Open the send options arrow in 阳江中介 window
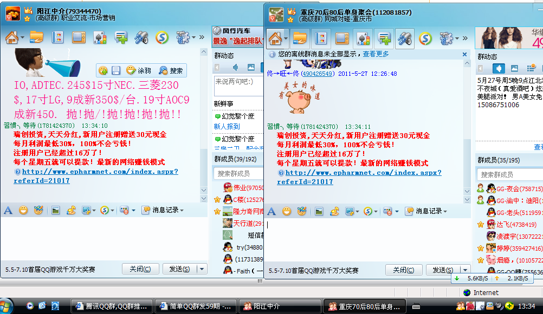 [202, 269]
